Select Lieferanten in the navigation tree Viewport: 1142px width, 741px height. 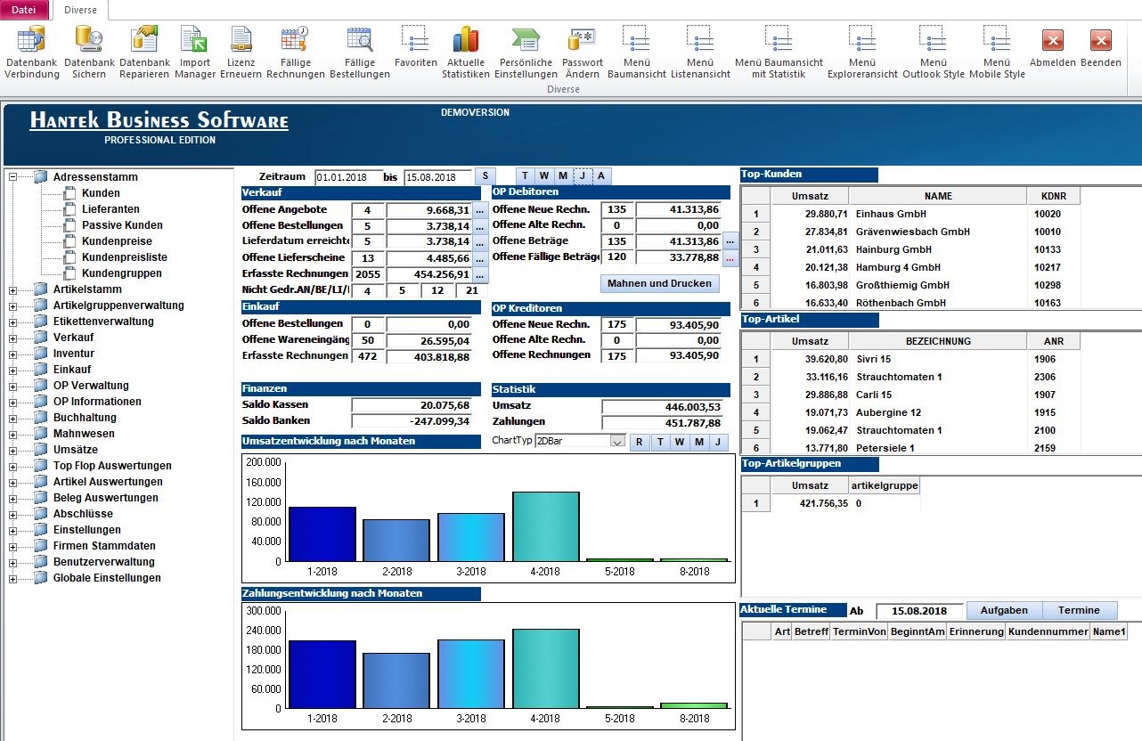tap(110, 209)
